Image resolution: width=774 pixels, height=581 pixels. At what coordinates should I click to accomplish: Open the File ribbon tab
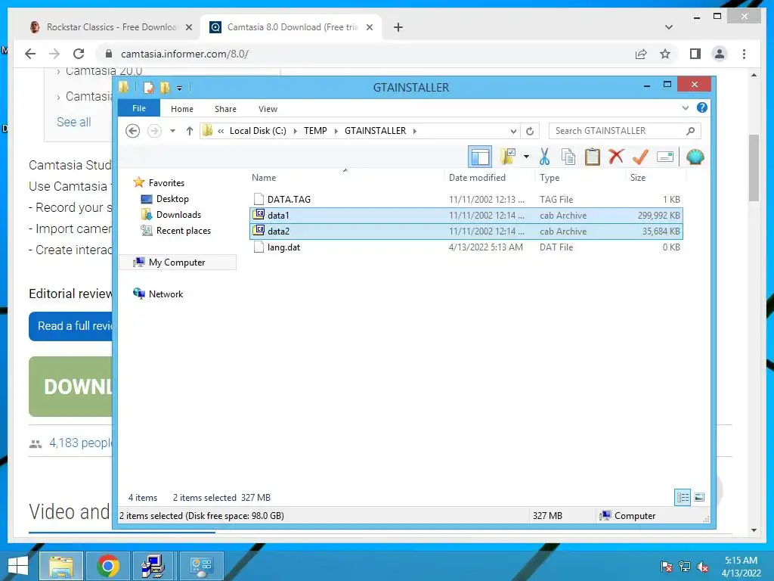[139, 108]
